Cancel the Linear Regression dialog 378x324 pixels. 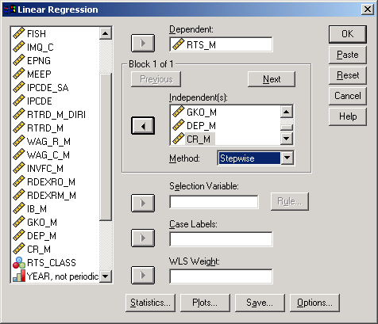[x=348, y=96]
